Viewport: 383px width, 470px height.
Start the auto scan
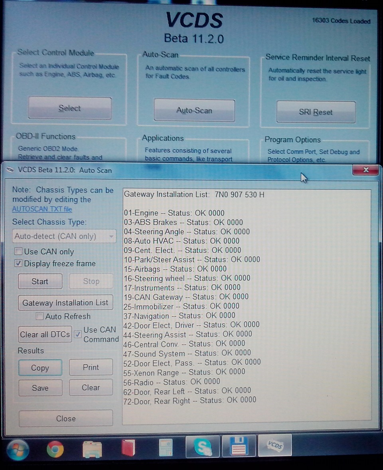click(x=40, y=281)
